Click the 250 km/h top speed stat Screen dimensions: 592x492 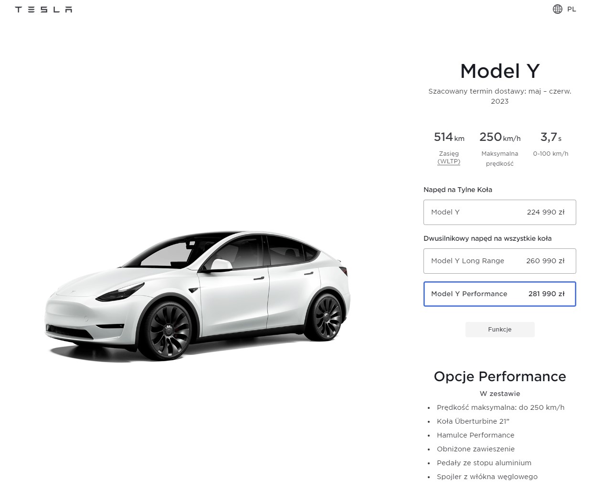pyautogui.click(x=500, y=138)
